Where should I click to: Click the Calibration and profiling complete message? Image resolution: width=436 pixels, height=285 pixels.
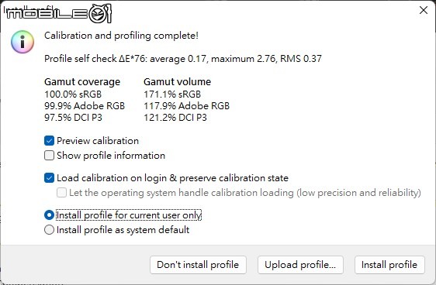click(121, 36)
